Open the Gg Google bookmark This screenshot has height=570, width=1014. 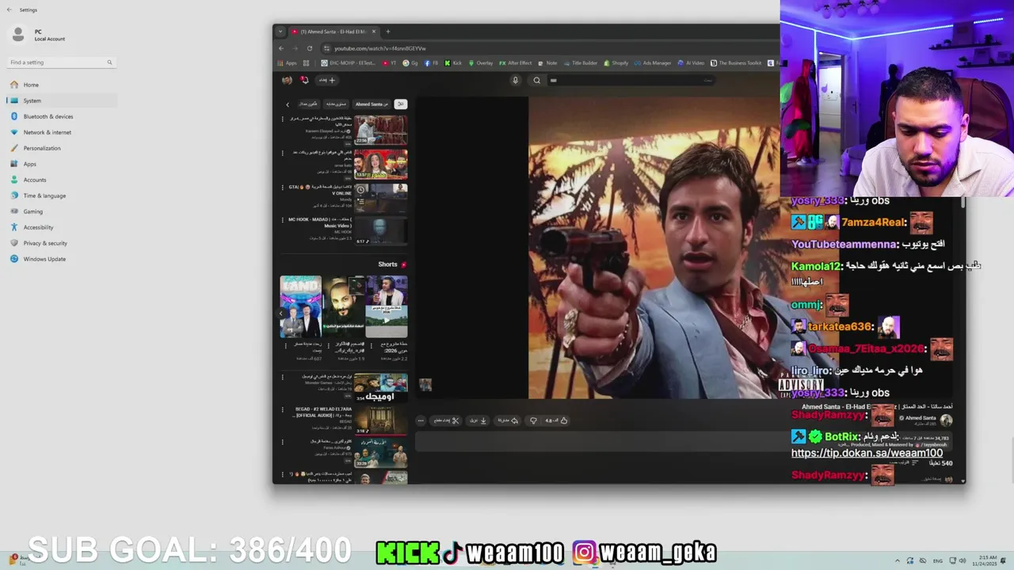tap(411, 63)
